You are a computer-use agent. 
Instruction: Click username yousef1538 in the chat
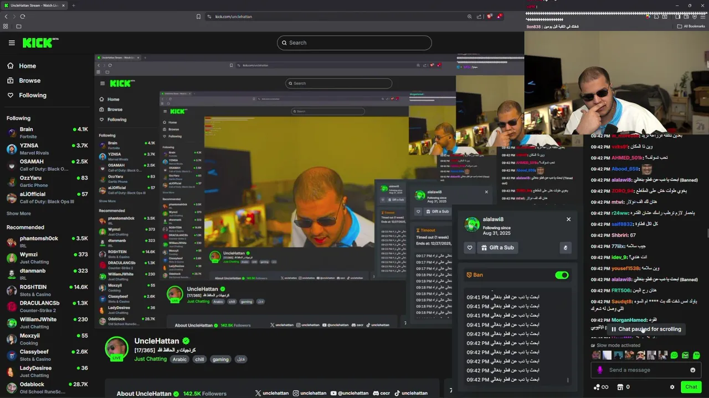point(625,269)
